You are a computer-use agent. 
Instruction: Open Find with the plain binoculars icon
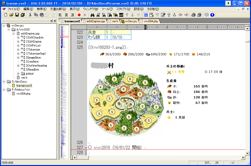pos(92,15)
